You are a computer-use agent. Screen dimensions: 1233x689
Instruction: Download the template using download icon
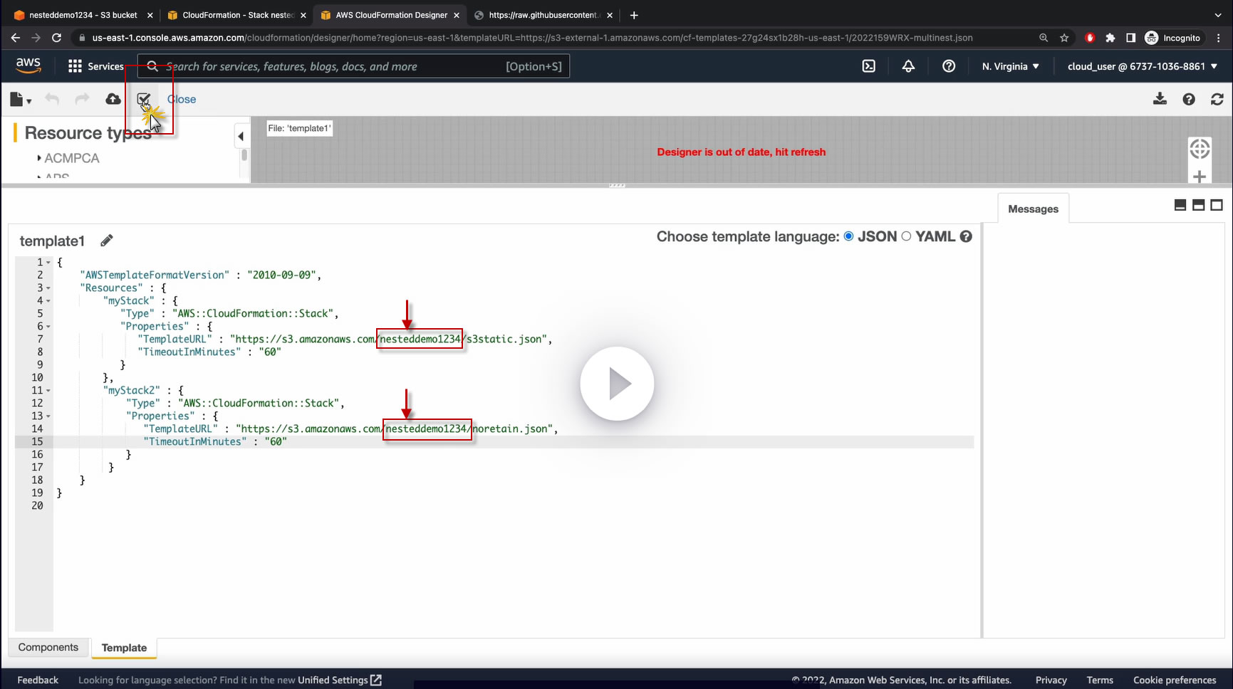(x=1160, y=99)
